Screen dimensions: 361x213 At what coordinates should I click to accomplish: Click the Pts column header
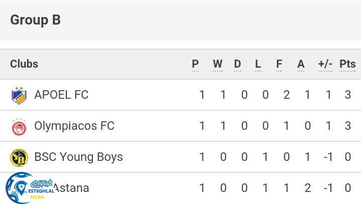tap(347, 64)
